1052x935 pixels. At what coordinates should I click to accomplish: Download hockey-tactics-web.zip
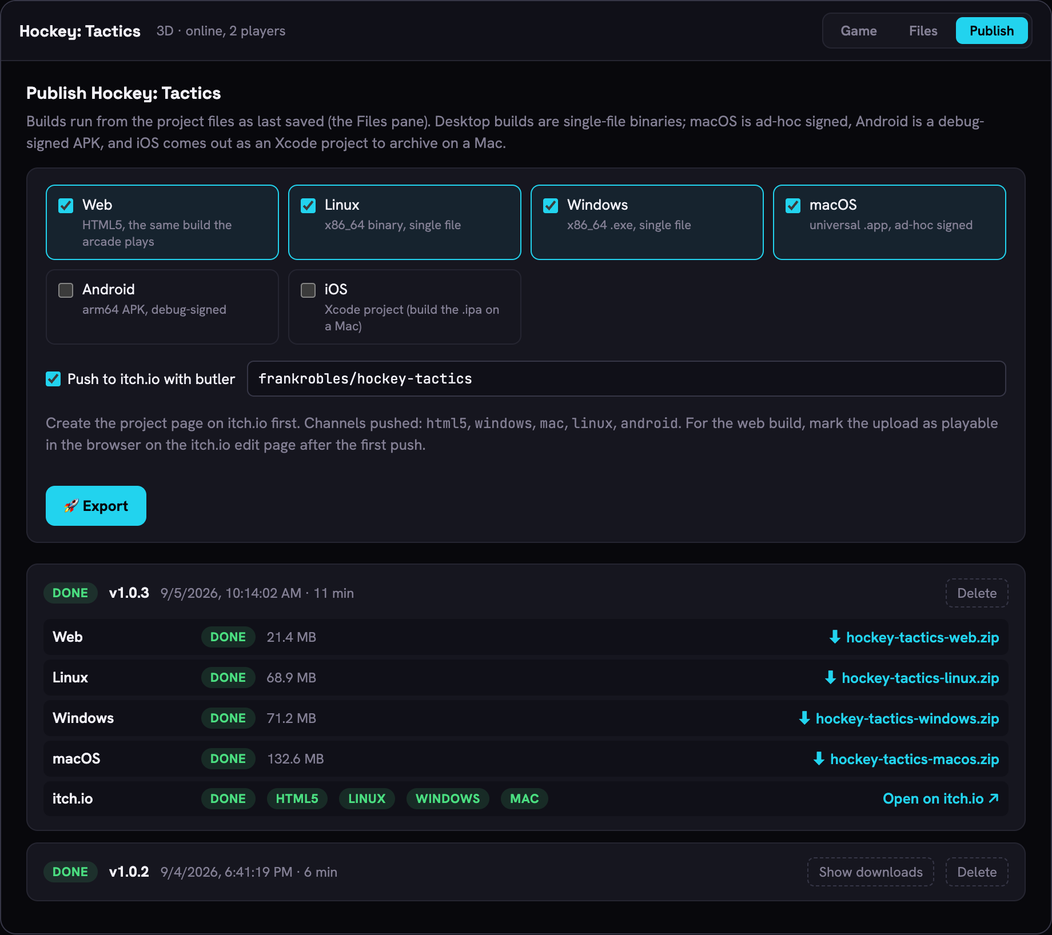click(x=914, y=637)
